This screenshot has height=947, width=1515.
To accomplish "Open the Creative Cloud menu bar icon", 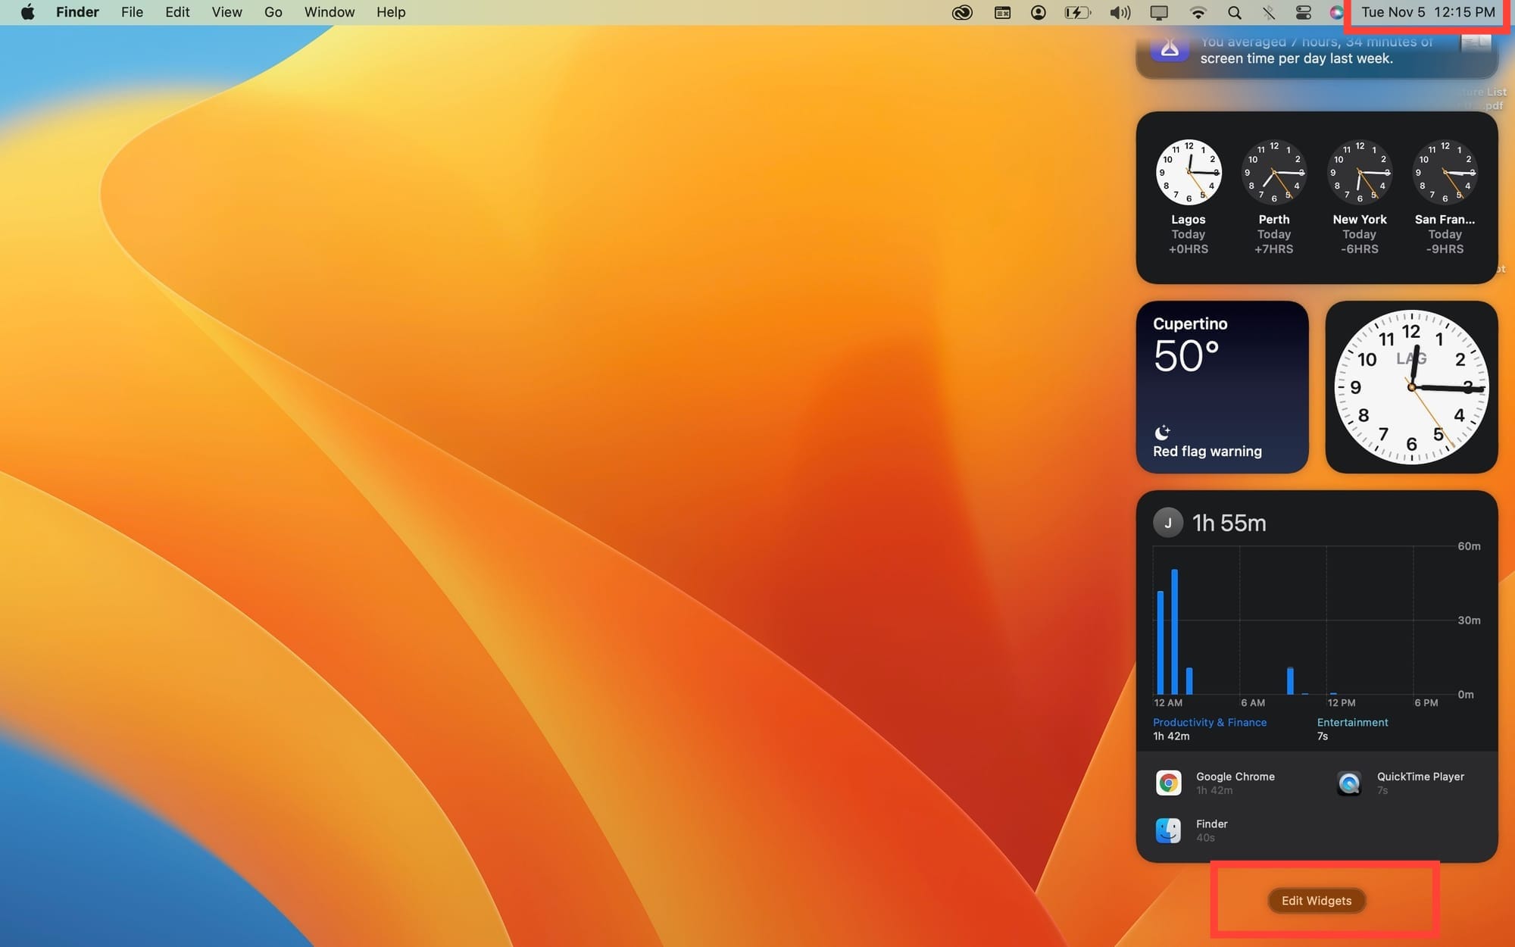I will (x=962, y=12).
